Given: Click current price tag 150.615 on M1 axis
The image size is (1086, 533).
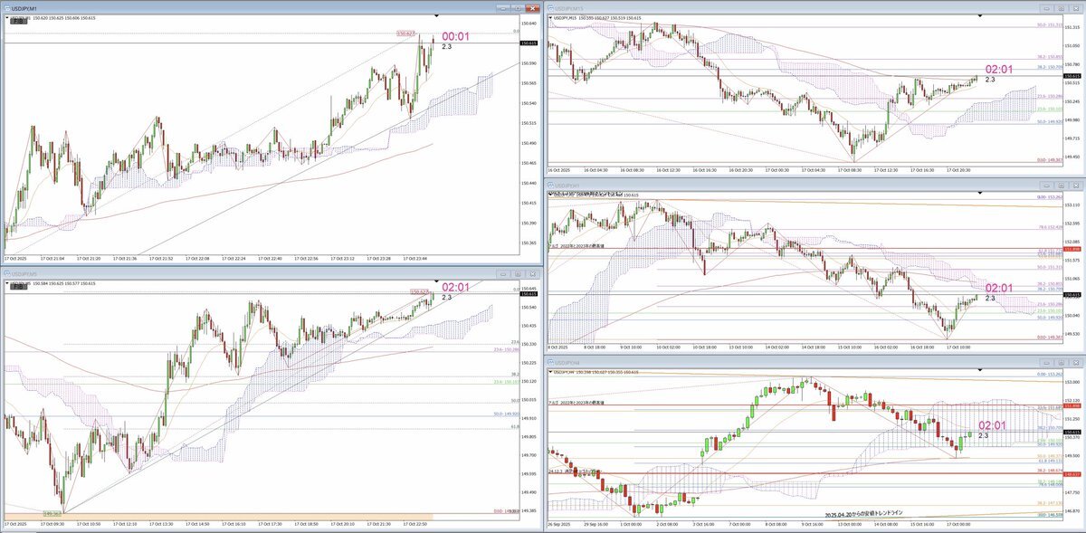Looking at the screenshot, I should coord(529,43).
